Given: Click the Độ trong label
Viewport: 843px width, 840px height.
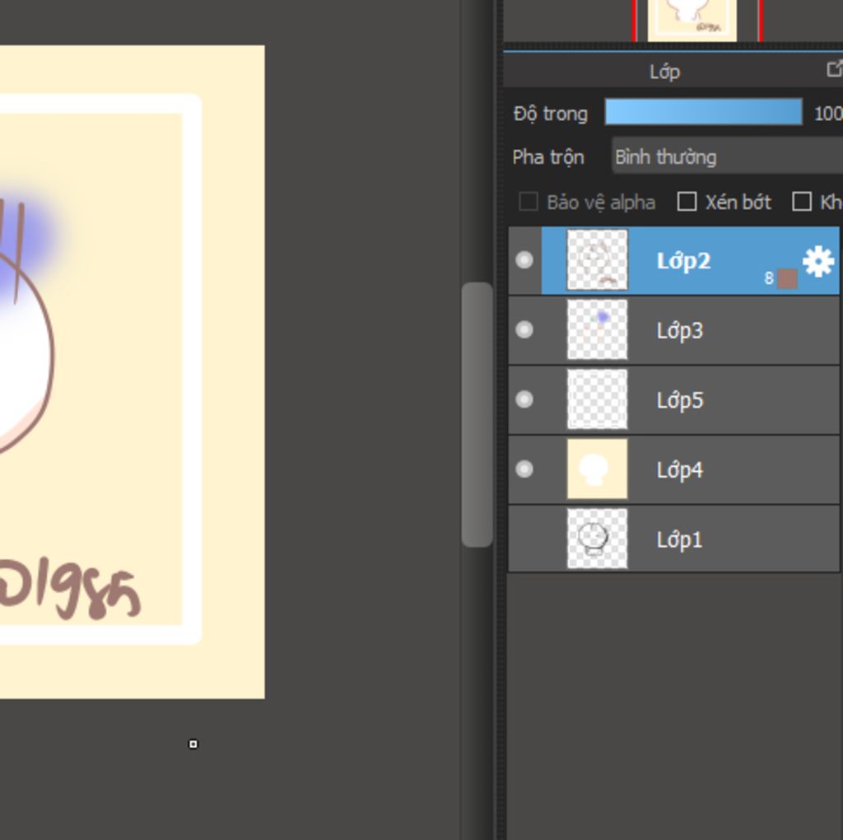Looking at the screenshot, I should (x=551, y=114).
